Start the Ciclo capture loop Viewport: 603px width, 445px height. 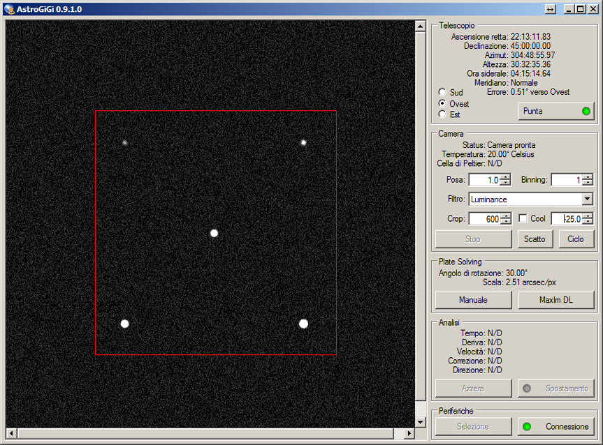[x=576, y=239]
